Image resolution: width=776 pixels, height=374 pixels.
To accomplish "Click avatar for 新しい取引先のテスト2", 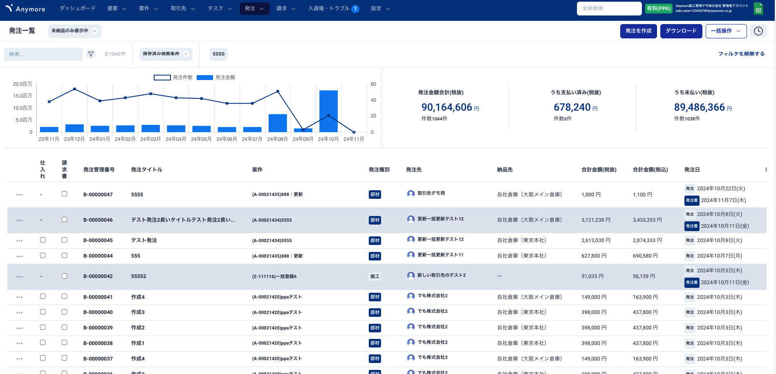I will click(x=411, y=276).
